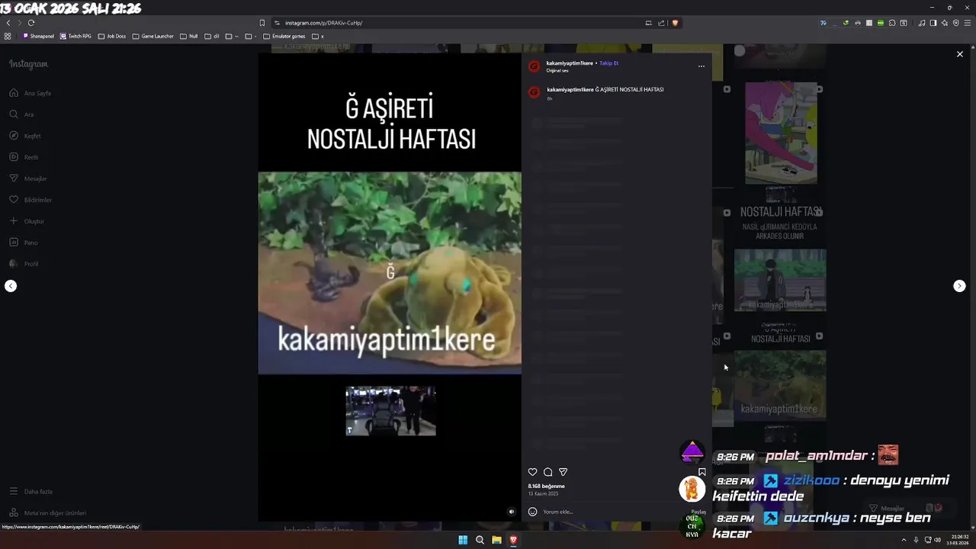Go to the previous post arrow
This screenshot has width=976, height=549.
[x=11, y=286]
